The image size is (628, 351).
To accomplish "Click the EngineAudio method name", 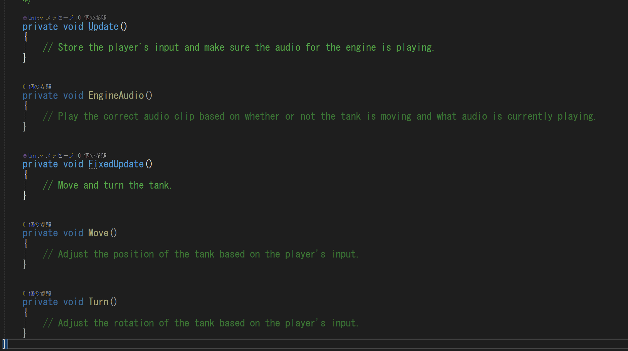I will (x=116, y=95).
